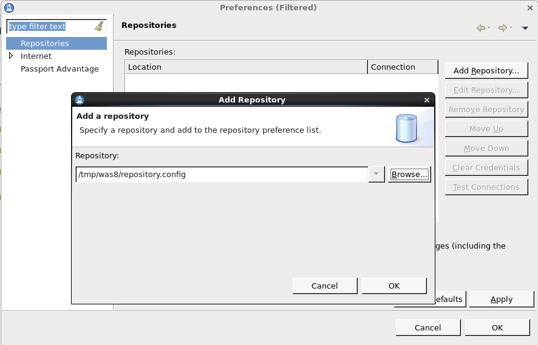The height and width of the screenshot is (345, 538).
Task: Select Passport Advantage preference page
Action: [x=60, y=69]
